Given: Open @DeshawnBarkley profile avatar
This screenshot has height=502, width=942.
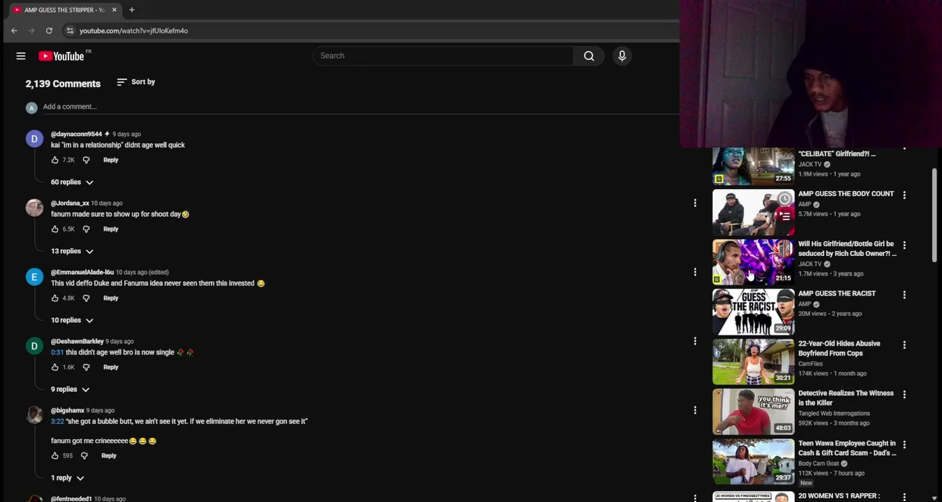Looking at the screenshot, I should [x=34, y=346].
